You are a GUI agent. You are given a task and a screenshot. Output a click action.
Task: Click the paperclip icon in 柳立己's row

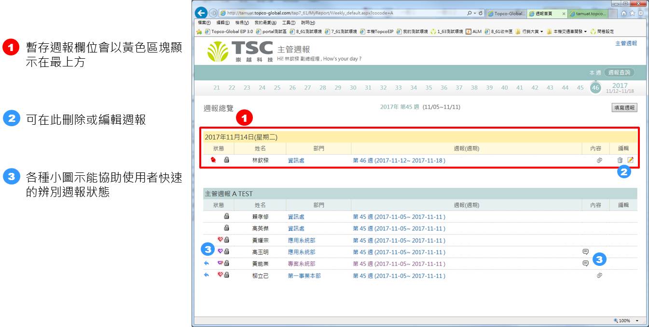[599, 275]
